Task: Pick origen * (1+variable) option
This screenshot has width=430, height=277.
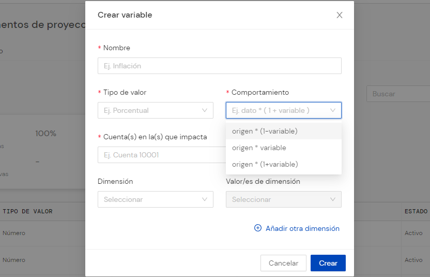Action: (284, 164)
